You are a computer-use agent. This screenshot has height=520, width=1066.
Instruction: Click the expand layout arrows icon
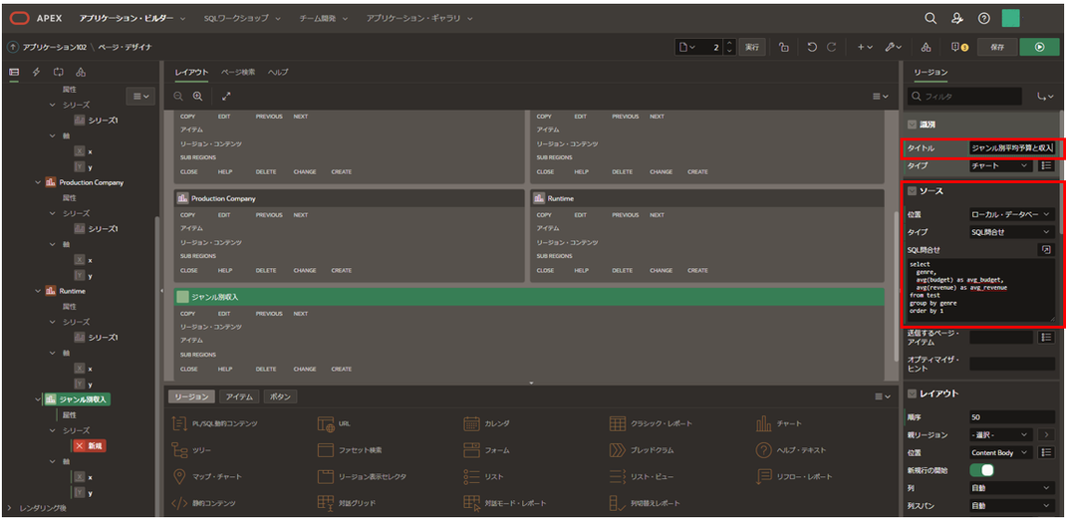pos(226,97)
